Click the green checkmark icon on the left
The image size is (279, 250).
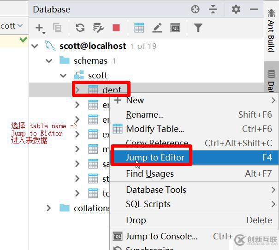point(24,40)
